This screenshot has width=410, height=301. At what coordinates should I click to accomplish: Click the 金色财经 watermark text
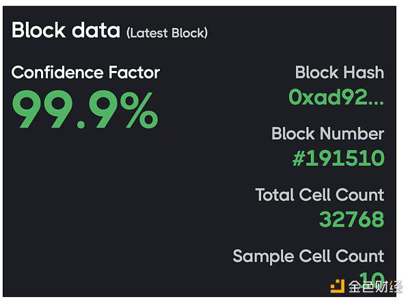click(x=375, y=287)
